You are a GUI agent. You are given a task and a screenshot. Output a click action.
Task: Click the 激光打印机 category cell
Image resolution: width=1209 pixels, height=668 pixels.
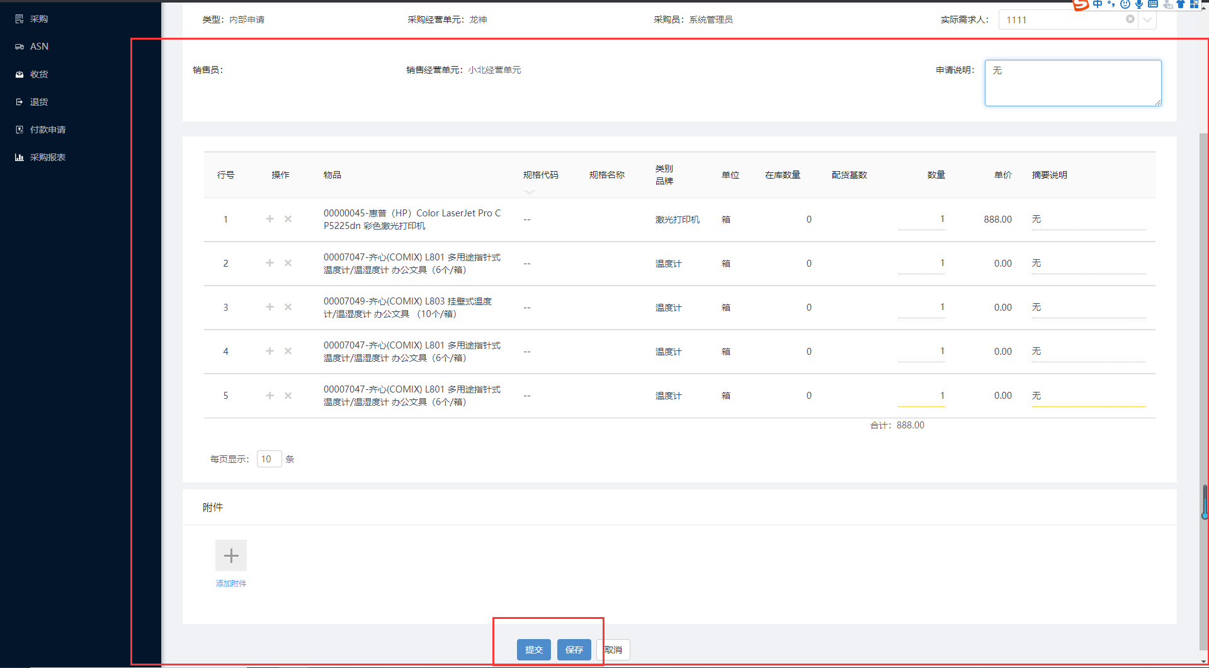point(678,220)
